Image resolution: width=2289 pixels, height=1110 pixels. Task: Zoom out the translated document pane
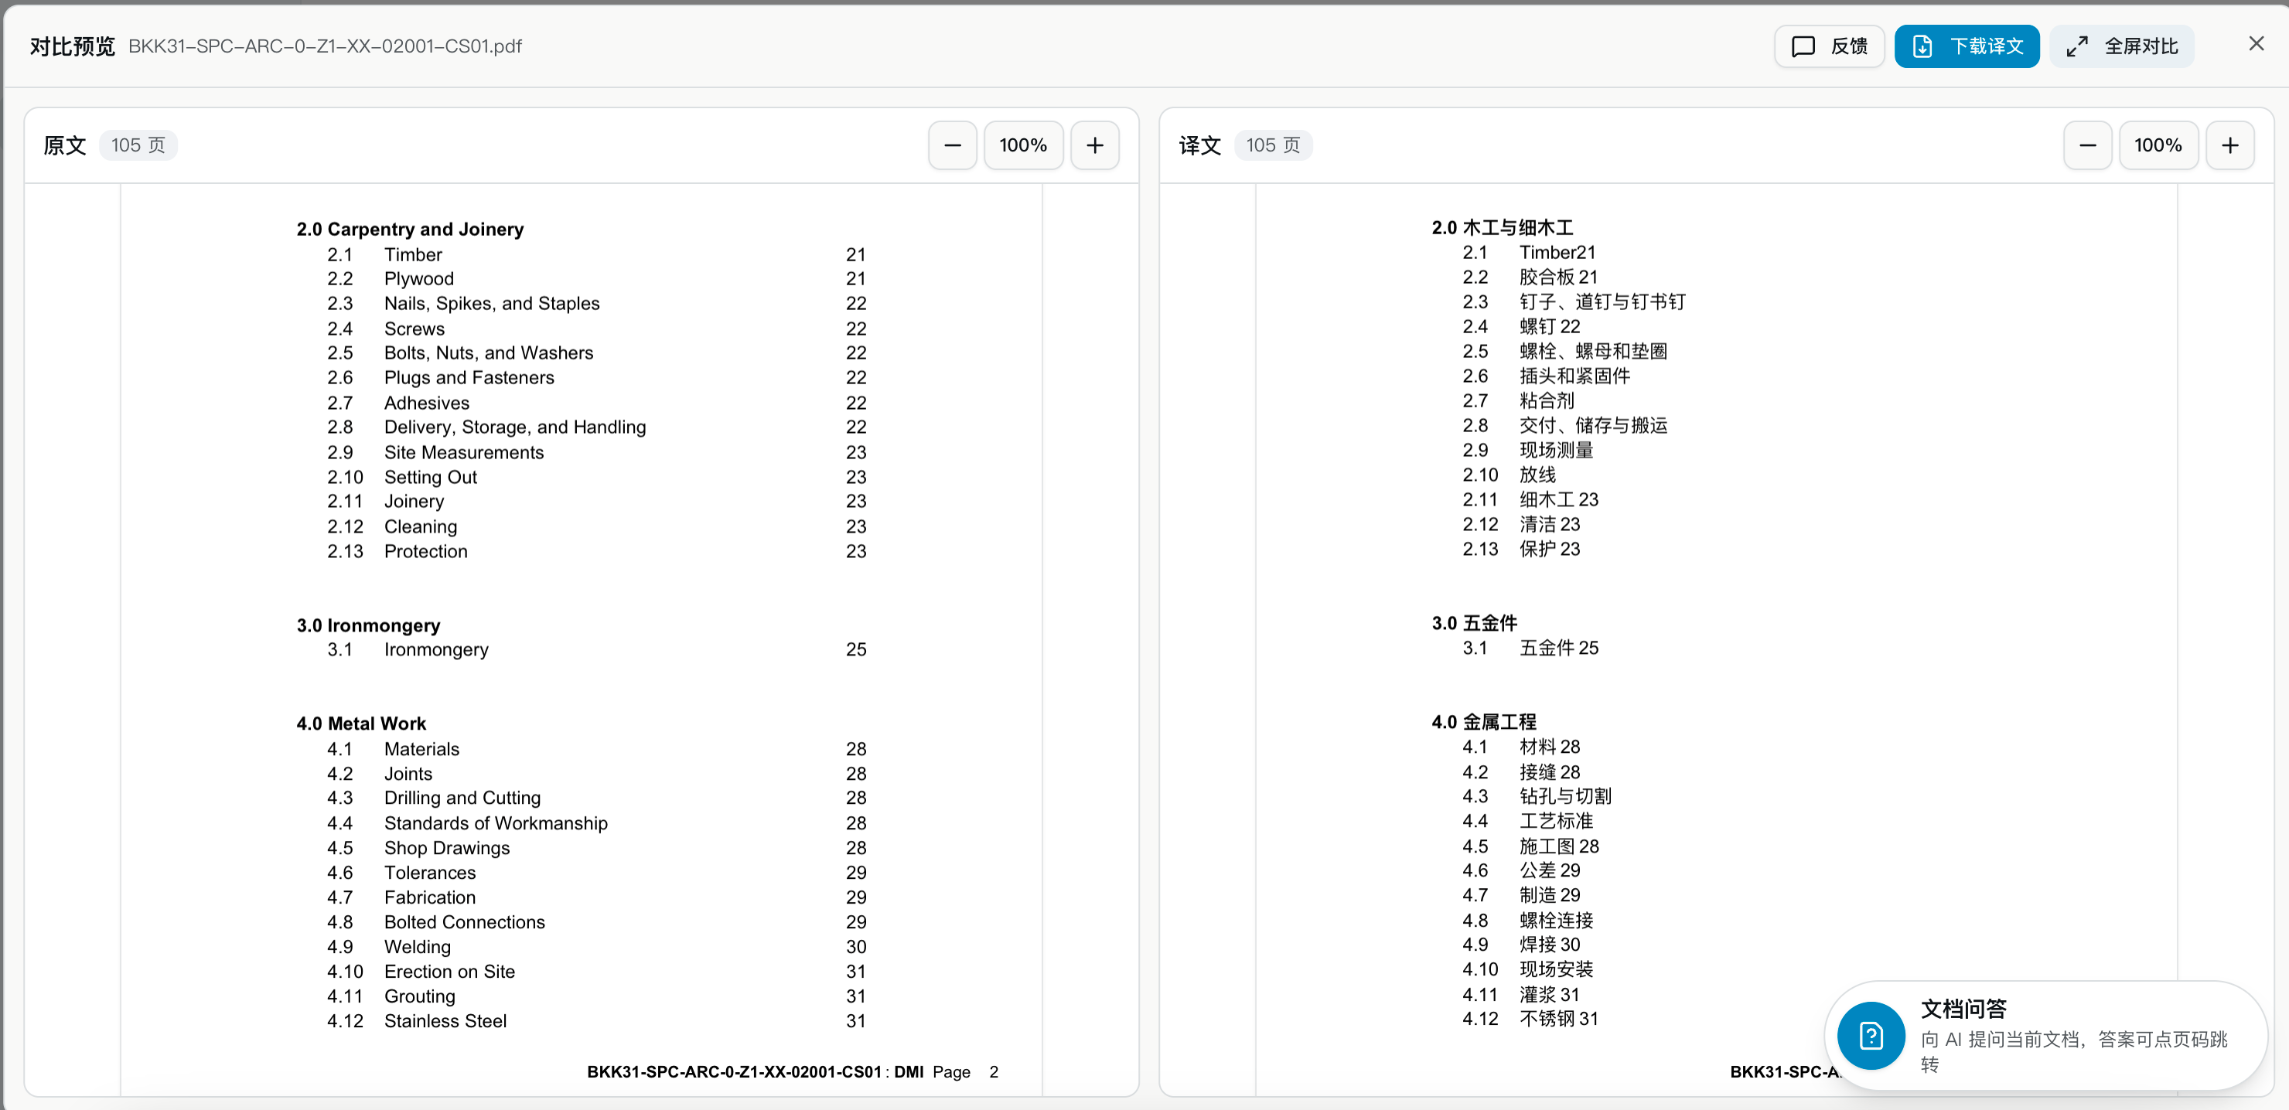(x=2087, y=145)
